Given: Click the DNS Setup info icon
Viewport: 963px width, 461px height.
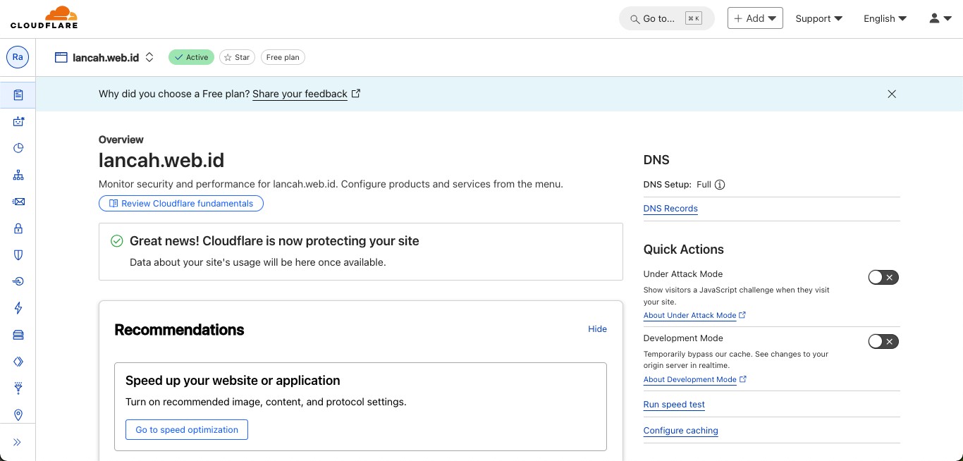Looking at the screenshot, I should (x=720, y=185).
